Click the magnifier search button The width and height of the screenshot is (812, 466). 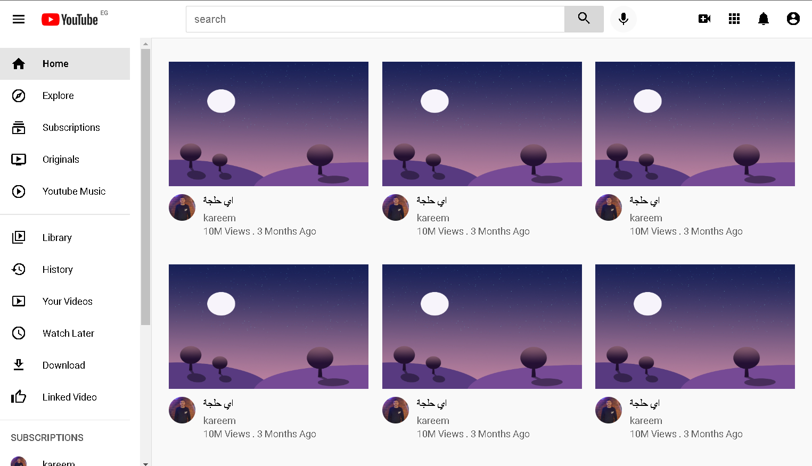[x=584, y=19]
